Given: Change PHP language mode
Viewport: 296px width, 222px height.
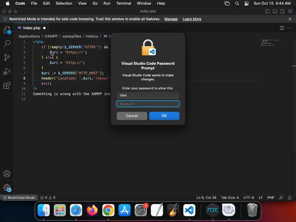Looking at the screenshot, I should [x=271, y=198].
